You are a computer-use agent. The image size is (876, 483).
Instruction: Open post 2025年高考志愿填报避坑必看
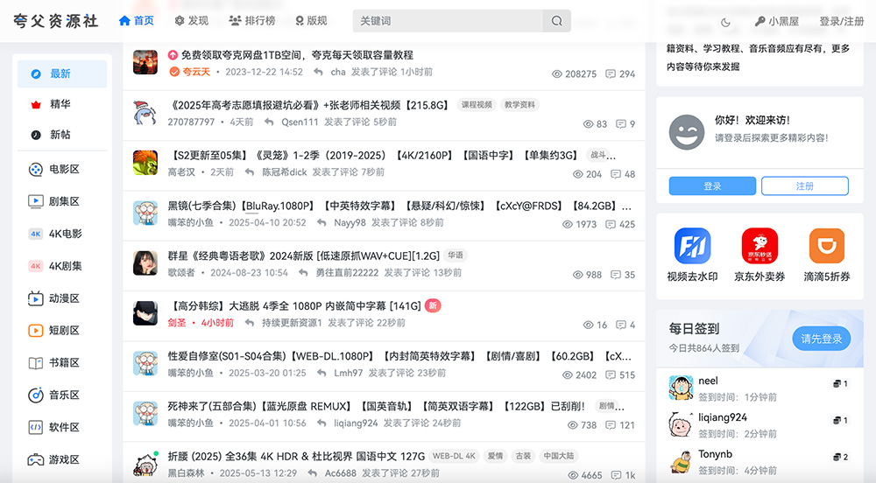click(x=308, y=105)
